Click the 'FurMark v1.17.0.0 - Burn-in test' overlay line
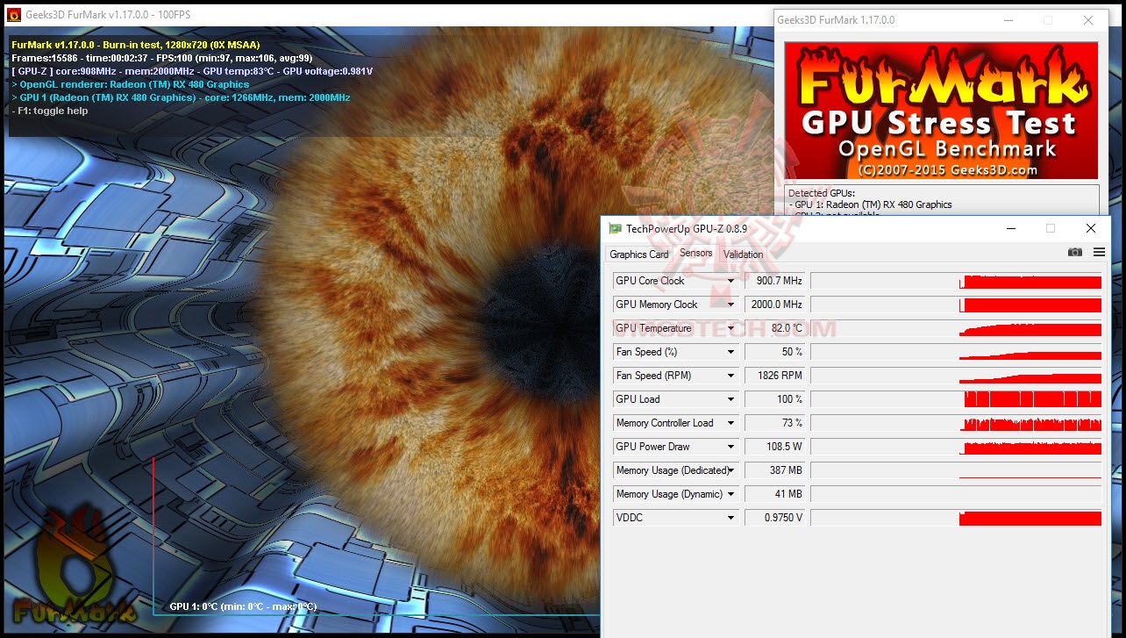The height and width of the screenshot is (638, 1126). (x=136, y=45)
